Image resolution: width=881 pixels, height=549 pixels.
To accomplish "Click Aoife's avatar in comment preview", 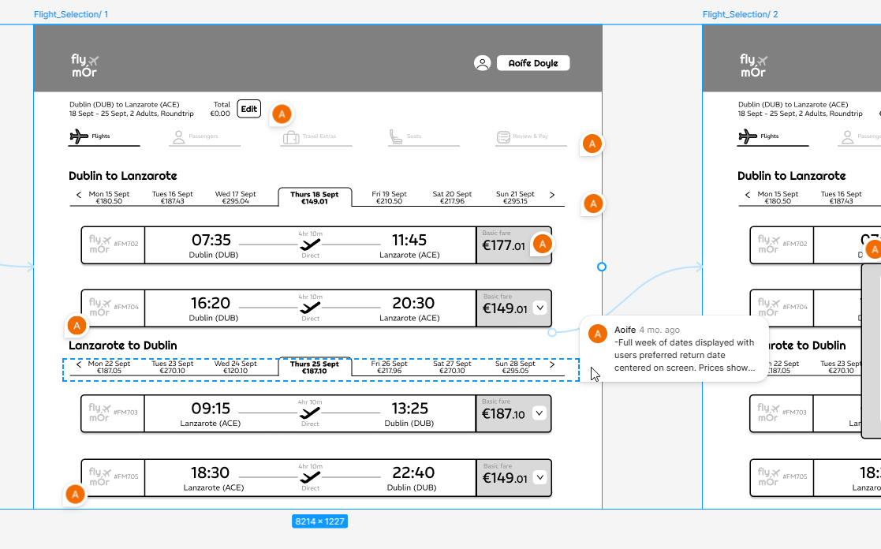I will click(598, 334).
